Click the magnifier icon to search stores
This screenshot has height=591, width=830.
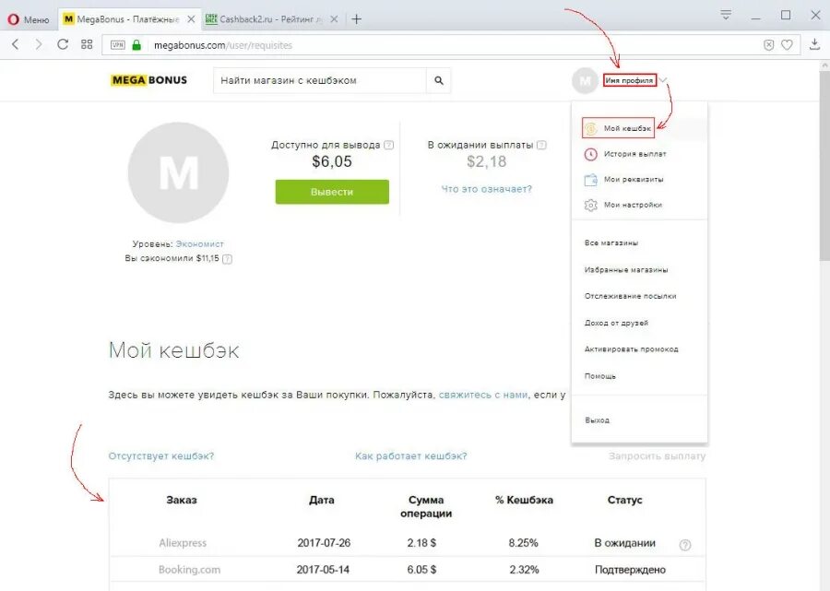[x=438, y=80]
